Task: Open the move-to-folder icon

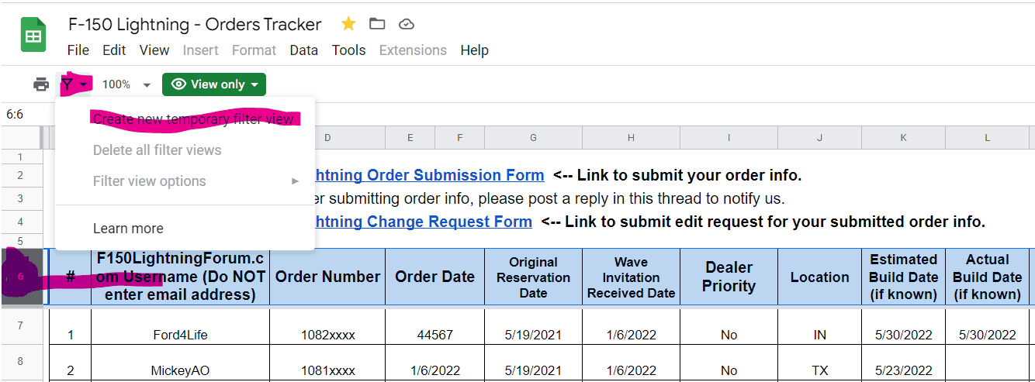Action: click(x=377, y=24)
